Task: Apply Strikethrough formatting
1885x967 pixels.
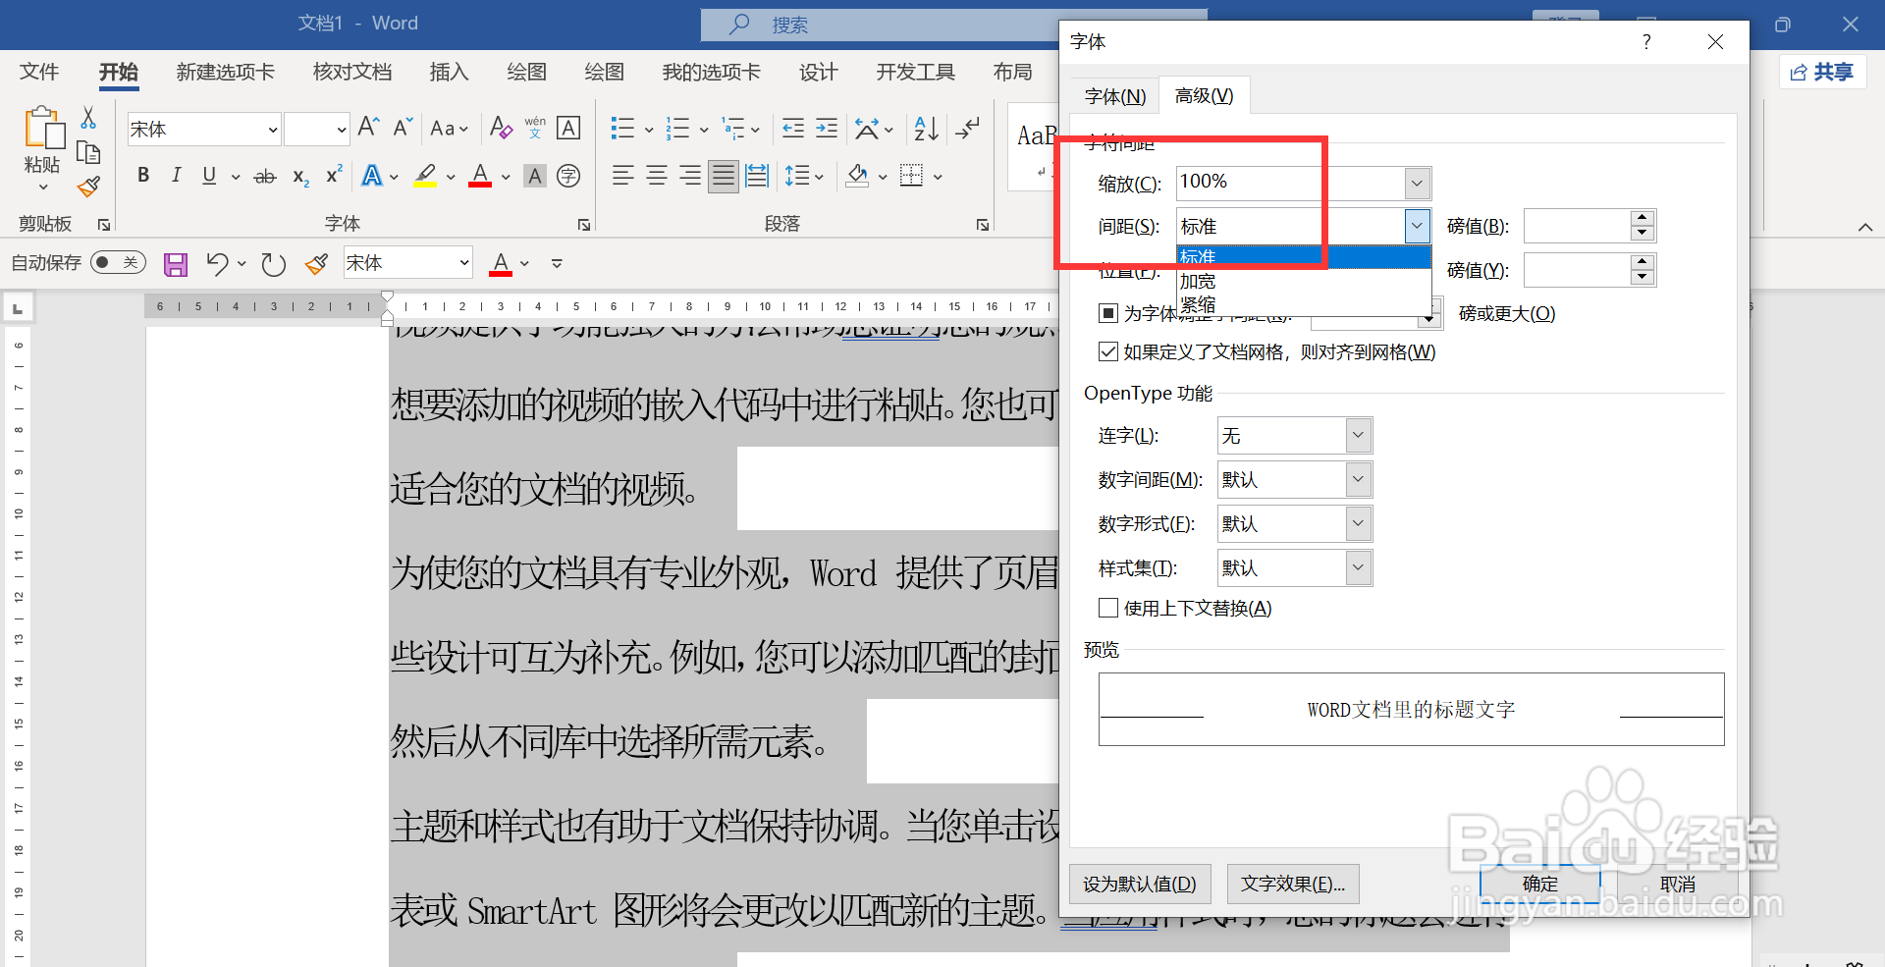Action: coord(265,177)
